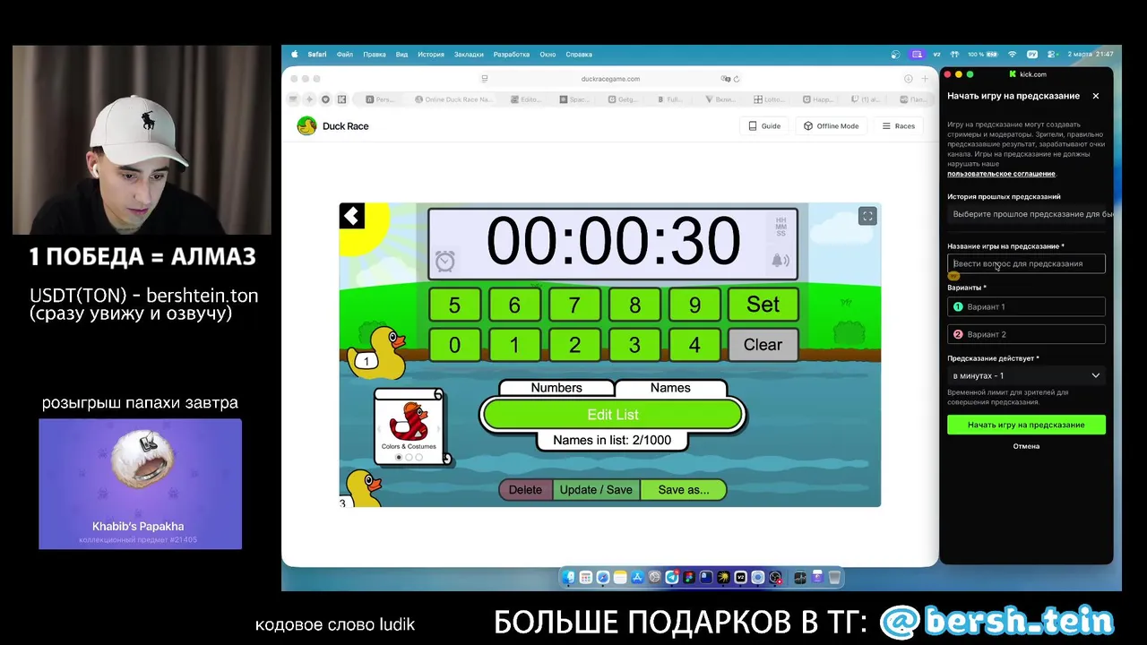Click the Вариант 2 input field
1147x645 pixels.
click(1026, 334)
